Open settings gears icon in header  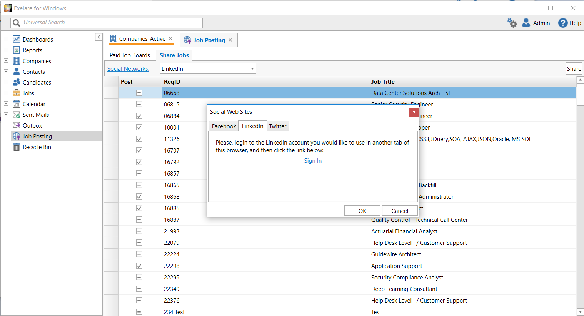point(512,23)
